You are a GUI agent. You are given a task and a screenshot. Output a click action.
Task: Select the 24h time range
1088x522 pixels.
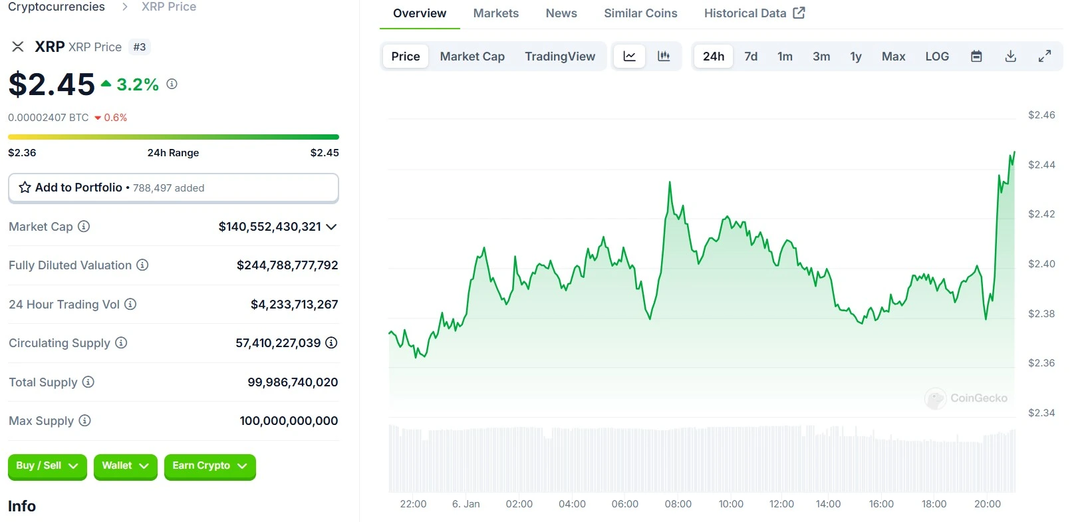pos(714,57)
